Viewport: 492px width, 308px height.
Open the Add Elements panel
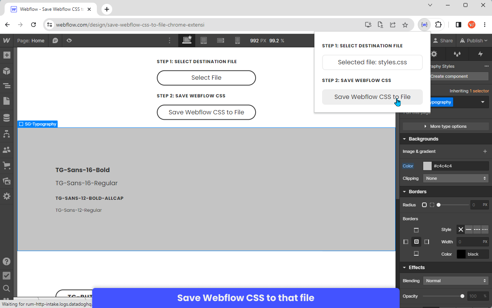point(7,55)
